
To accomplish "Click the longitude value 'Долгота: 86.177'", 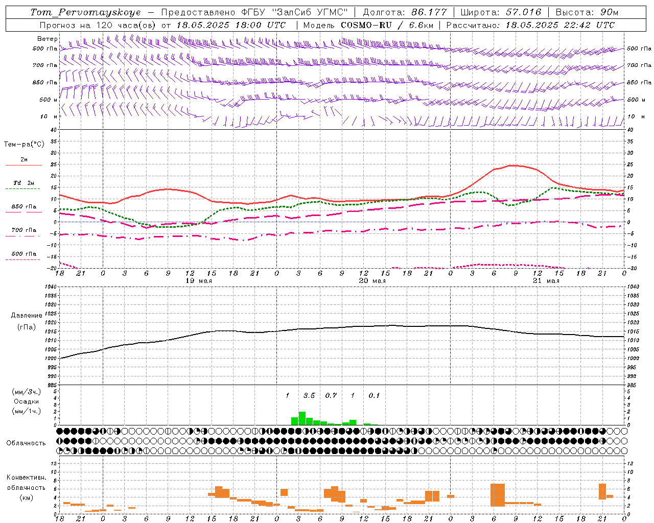I will (x=405, y=12).
